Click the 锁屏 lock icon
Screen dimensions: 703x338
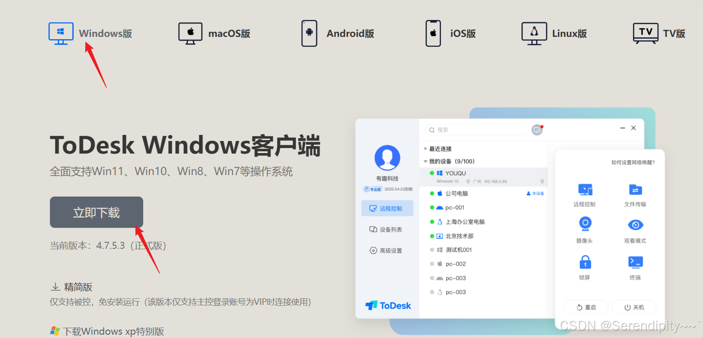tap(585, 261)
